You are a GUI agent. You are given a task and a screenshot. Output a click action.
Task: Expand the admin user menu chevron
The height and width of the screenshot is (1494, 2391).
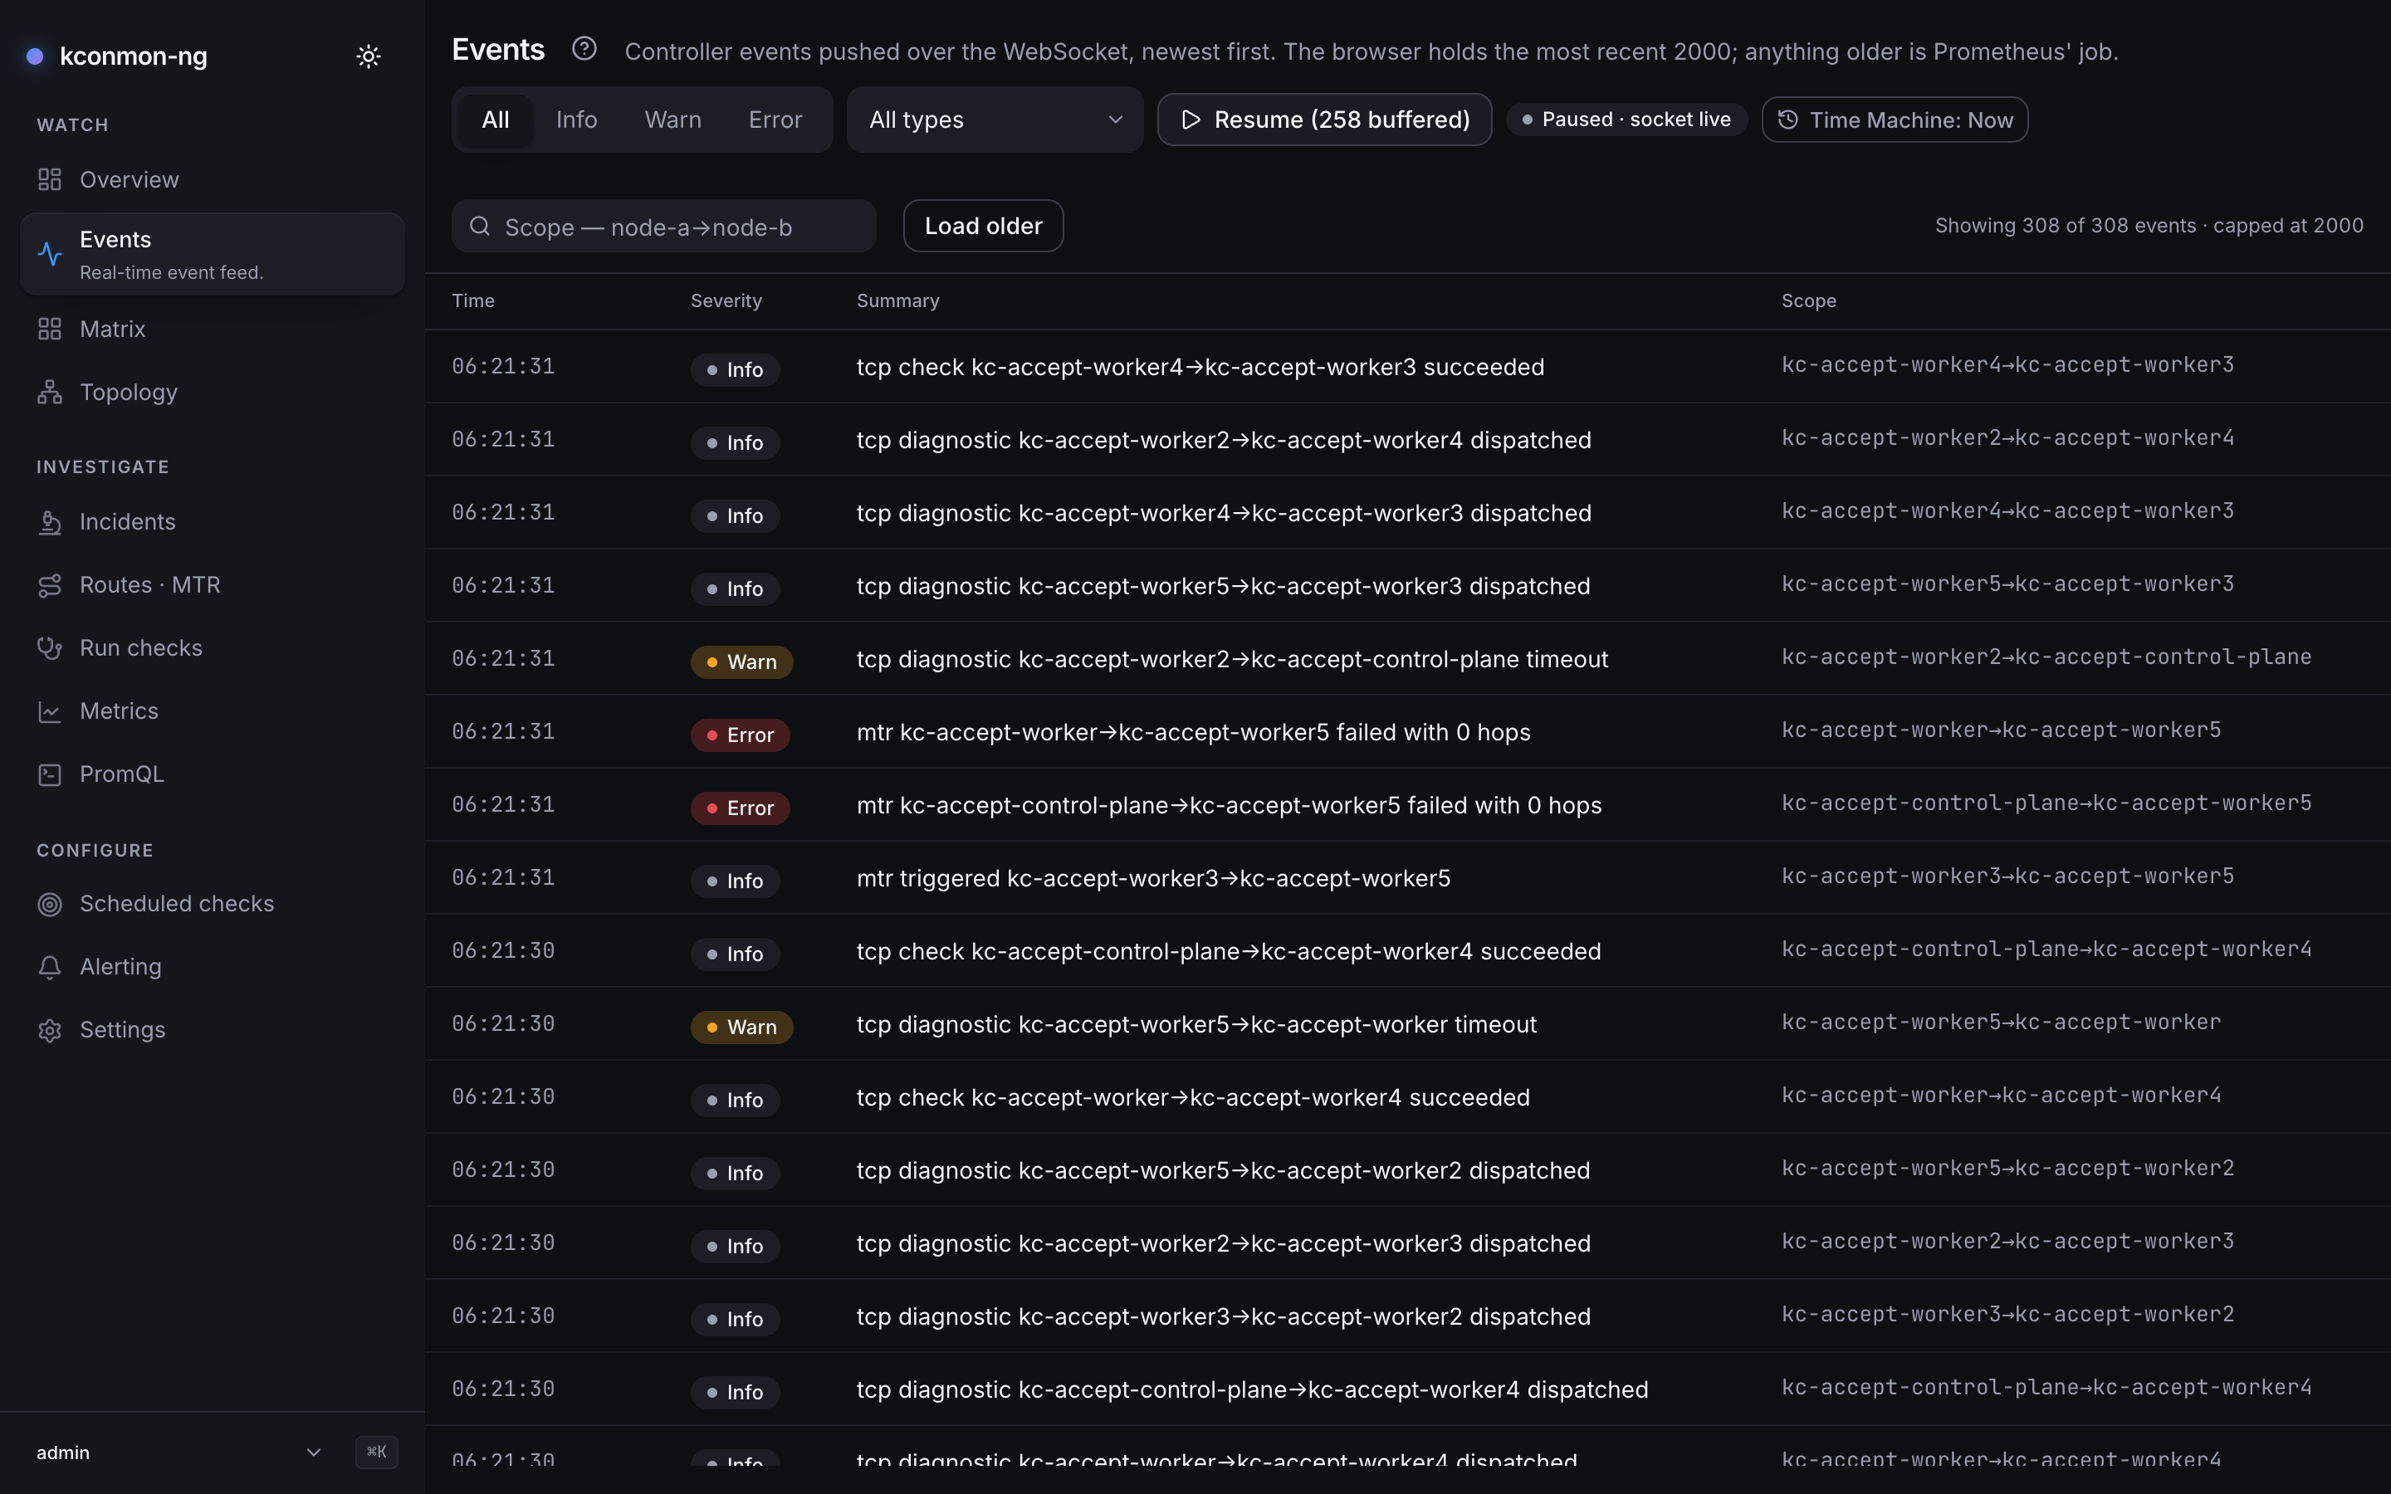pyautogui.click(x=313, y=1452)
